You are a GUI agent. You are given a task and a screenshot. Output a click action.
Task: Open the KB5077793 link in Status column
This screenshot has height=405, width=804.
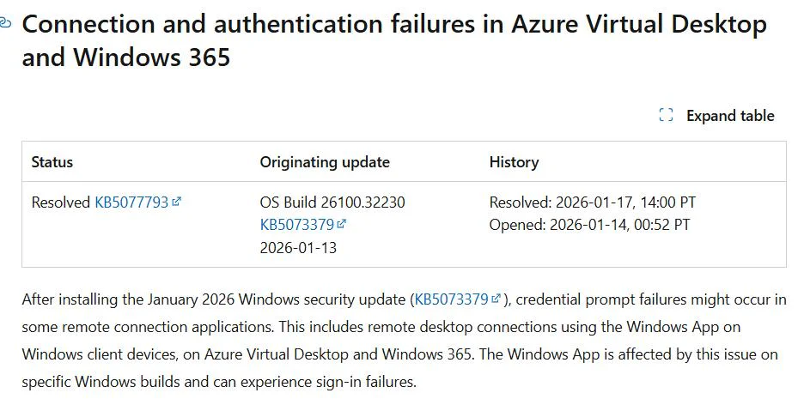click(131, 203)
